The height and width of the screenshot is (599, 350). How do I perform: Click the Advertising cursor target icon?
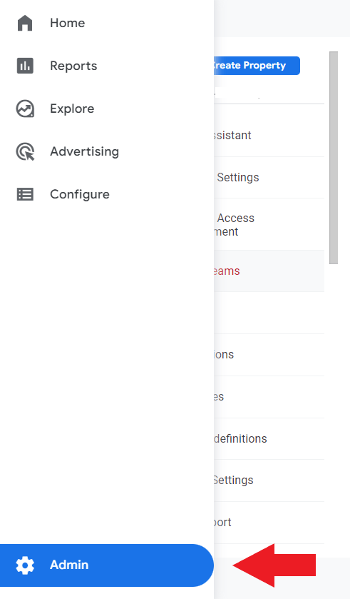[x=25, y=151]
